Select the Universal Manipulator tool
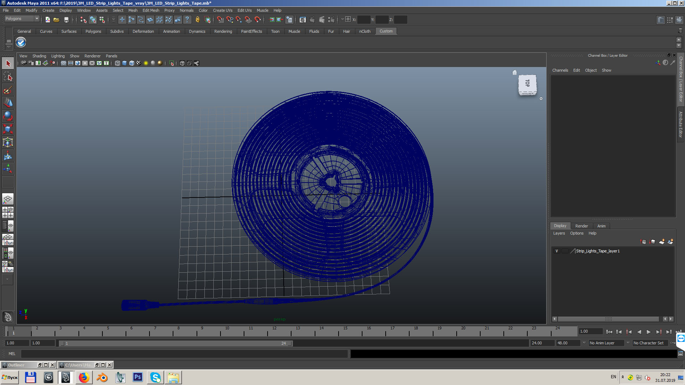685x385 pixels. (x=8, y=142)
